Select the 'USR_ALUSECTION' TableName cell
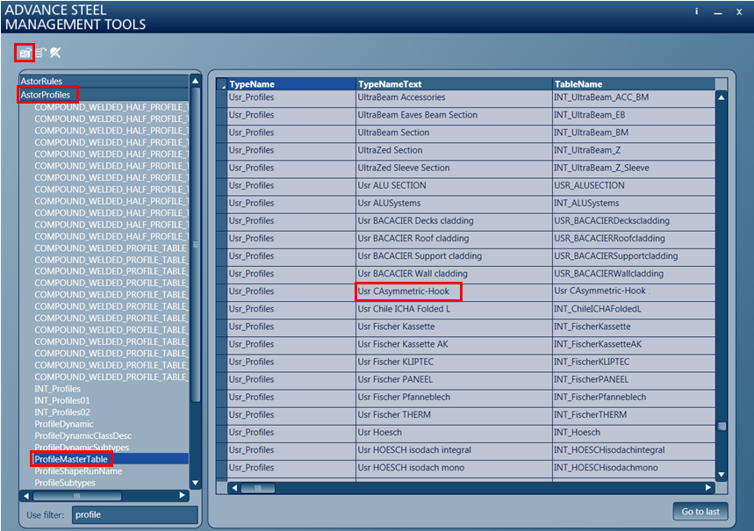This screenshot has height=531, width=754. click(x=634, y=186)
